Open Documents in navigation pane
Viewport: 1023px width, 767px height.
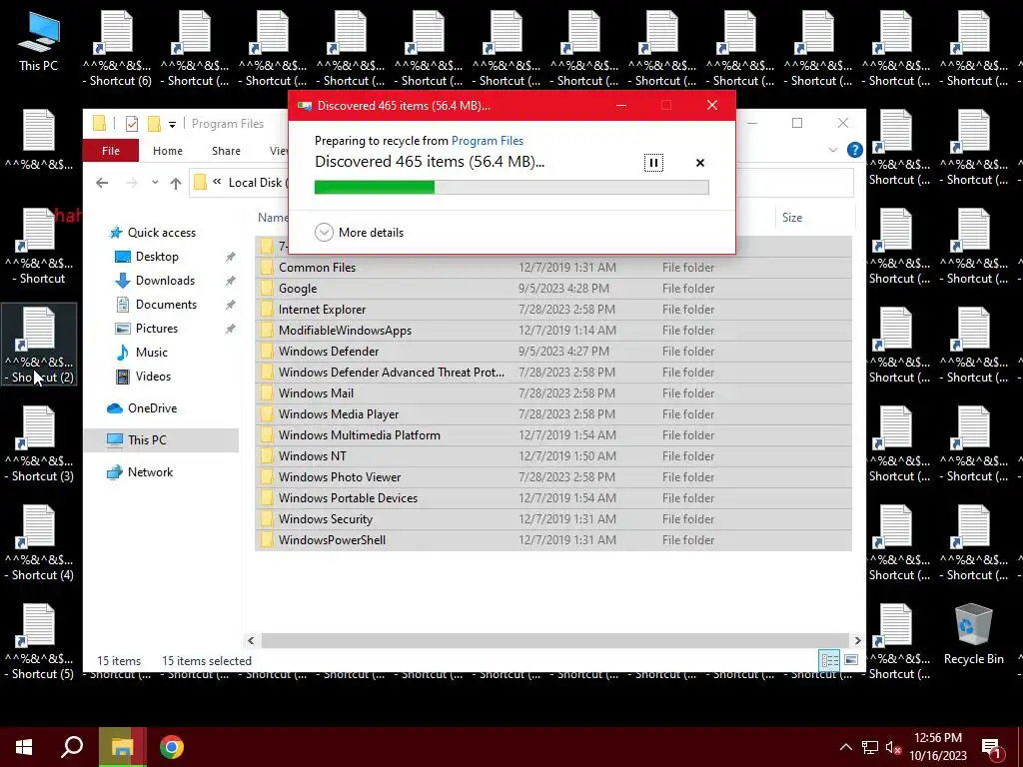[x=166, y=305]
